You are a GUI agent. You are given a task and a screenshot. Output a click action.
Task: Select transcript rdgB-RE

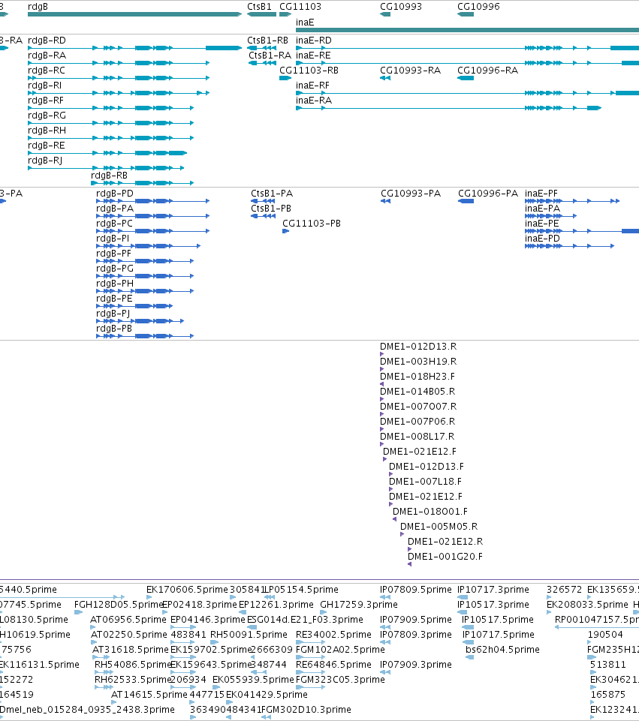coord(47,146)
